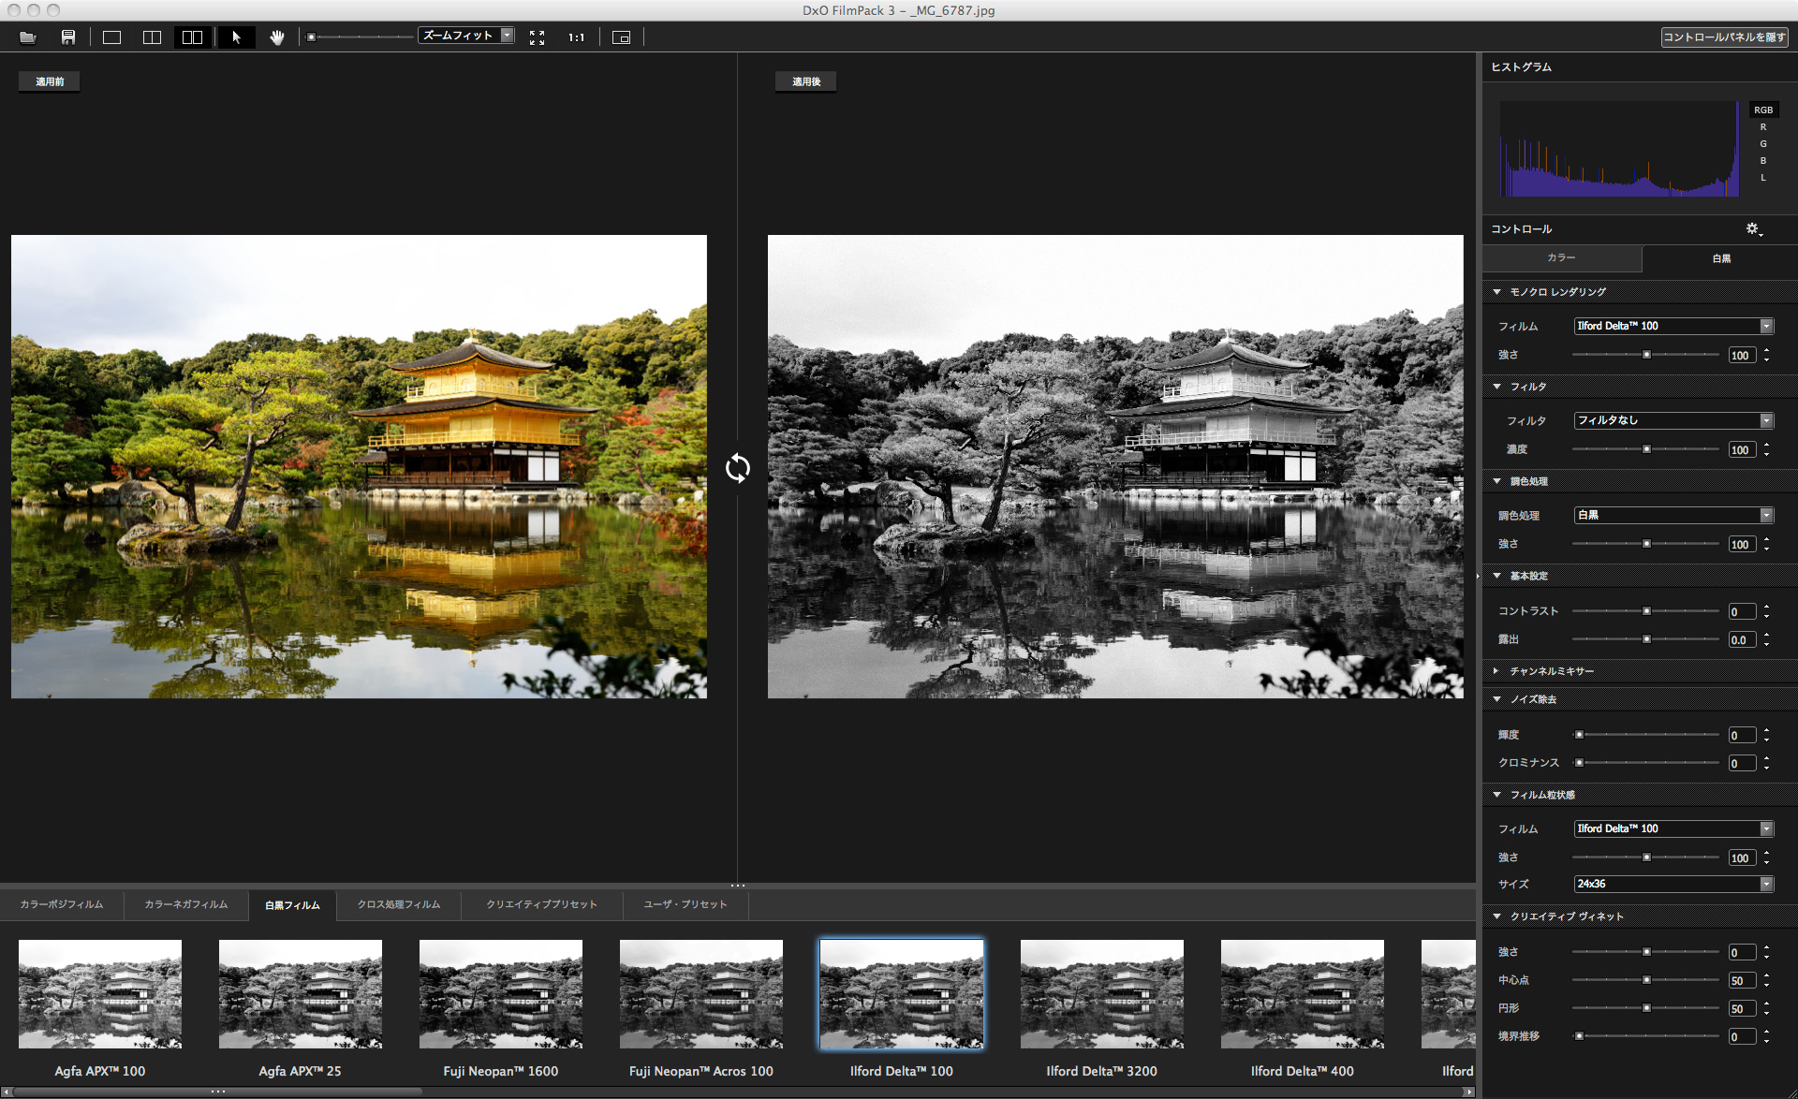Open the ズームフィット zoom dropdown

(466, 36)
